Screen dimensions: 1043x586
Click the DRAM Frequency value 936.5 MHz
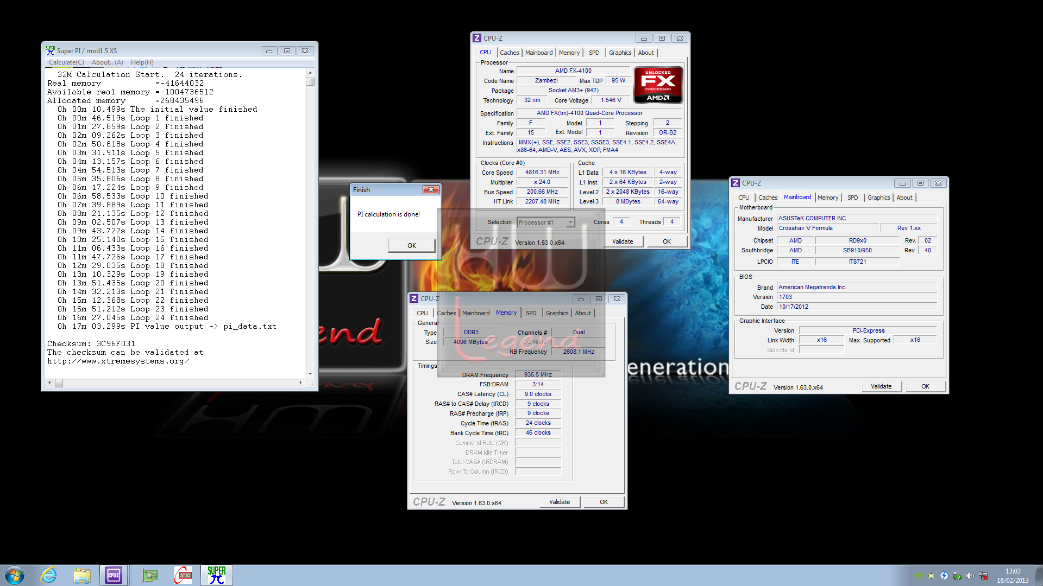538,374
